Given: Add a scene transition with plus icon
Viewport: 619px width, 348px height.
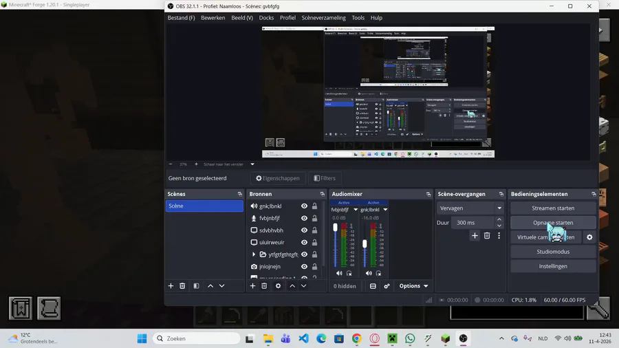Looking at the screenshot, I should (x=475, y=235).
